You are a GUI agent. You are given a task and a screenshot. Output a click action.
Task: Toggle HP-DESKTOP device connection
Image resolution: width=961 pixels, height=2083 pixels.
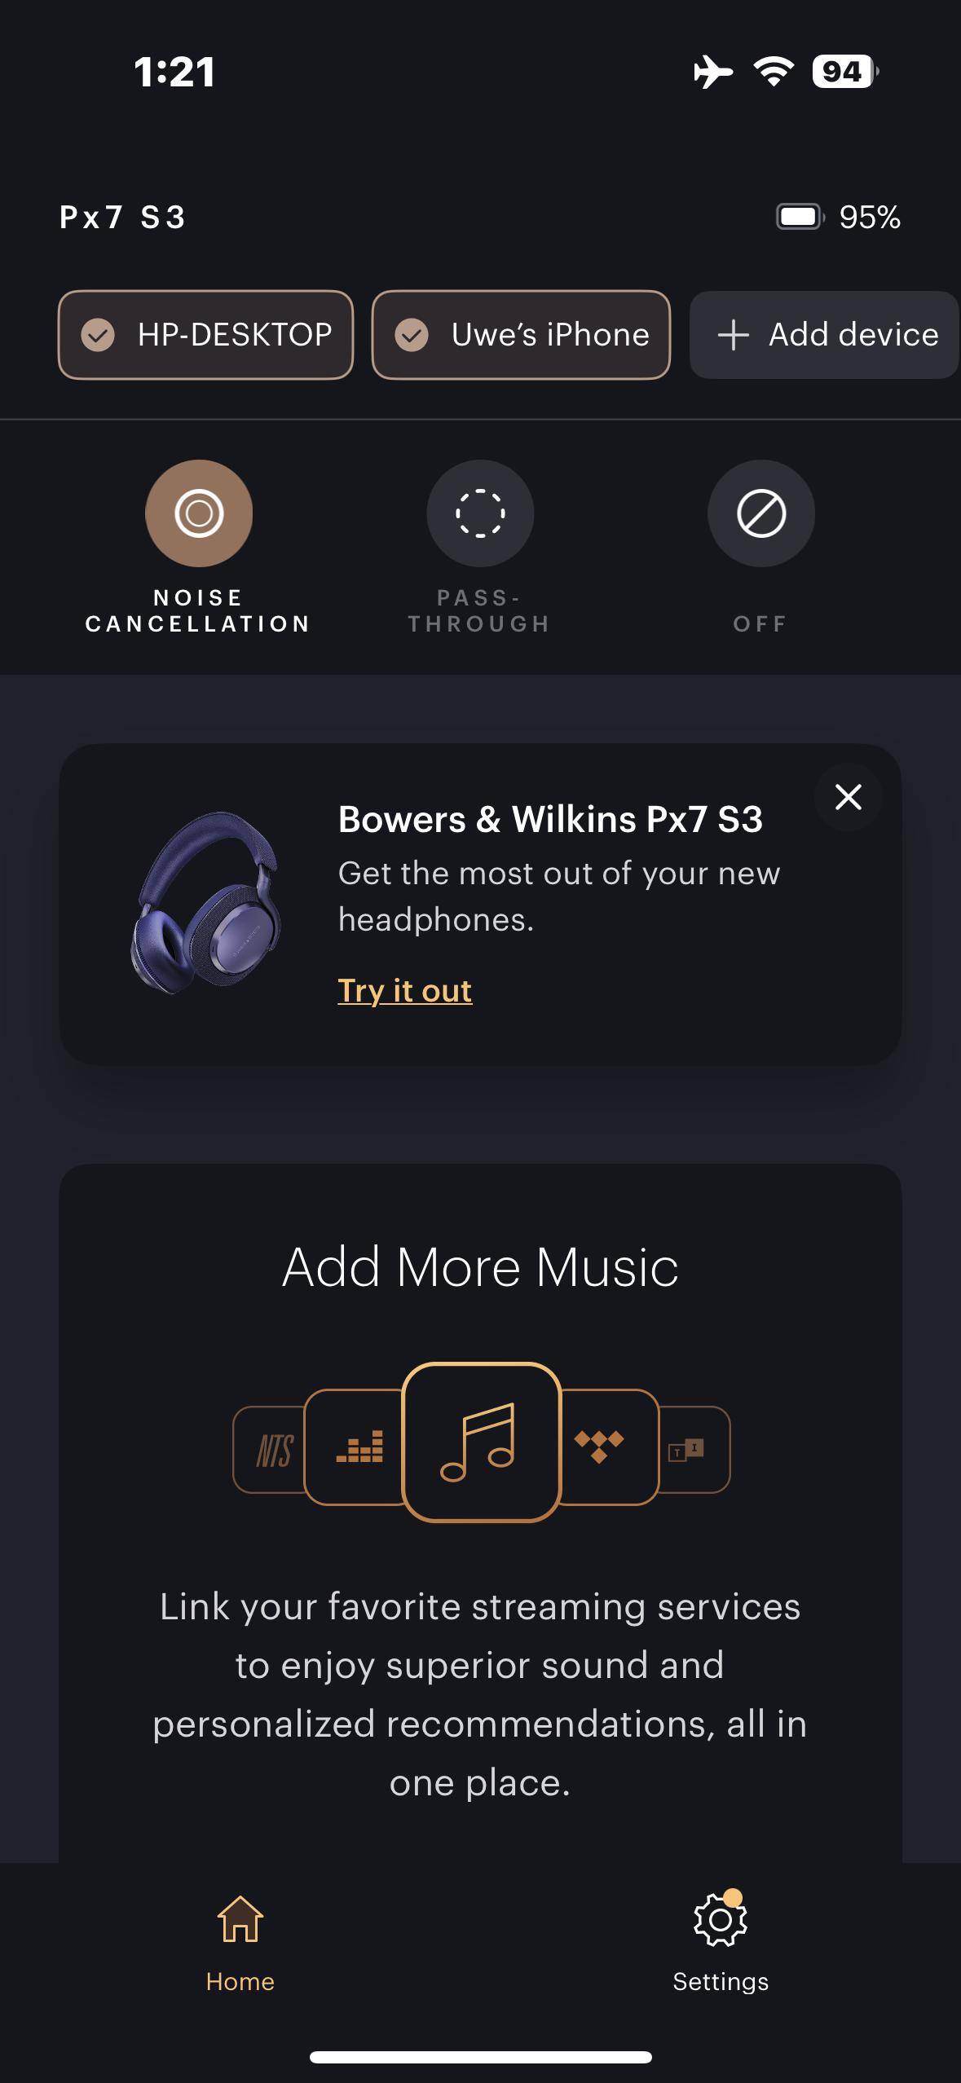[205, 335]
